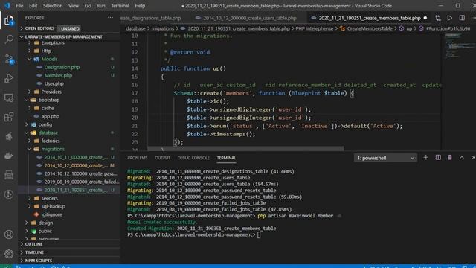Switch to create_users_table.php editor tab
The width and height of the screenshot is (476, 268).
[250, 18]
